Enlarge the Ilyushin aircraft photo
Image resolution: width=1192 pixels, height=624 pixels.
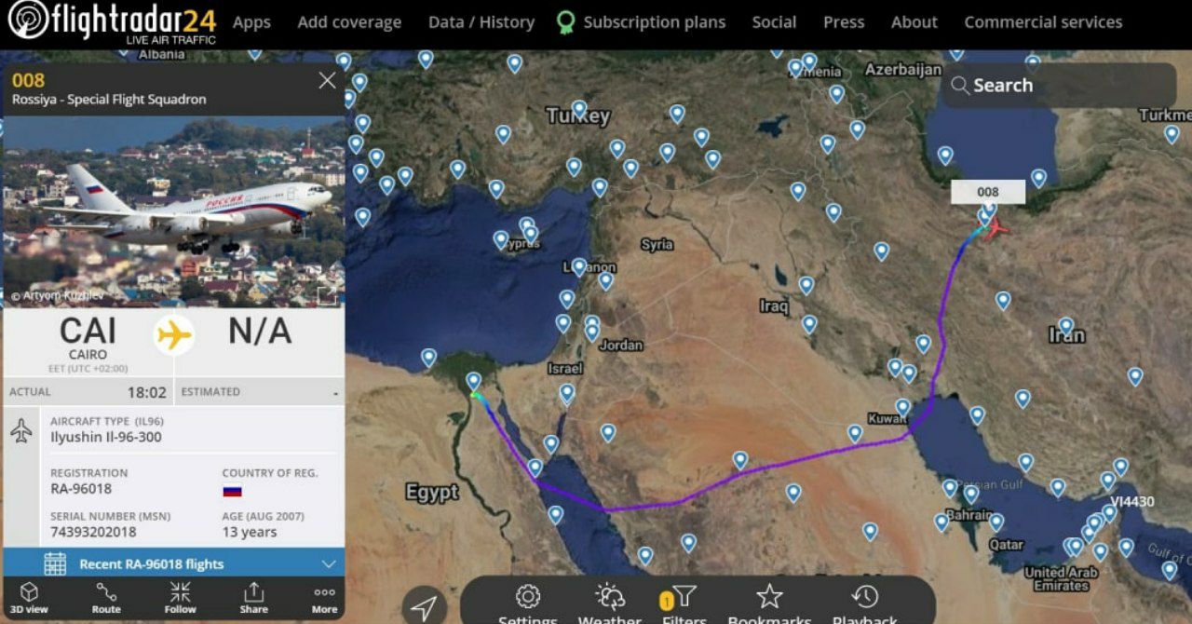328,296
